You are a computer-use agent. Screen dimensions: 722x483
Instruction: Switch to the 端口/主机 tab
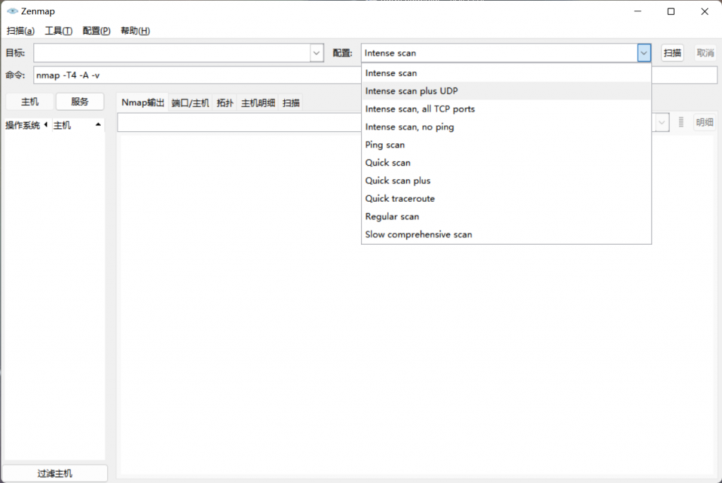click(x=190, y=103)
